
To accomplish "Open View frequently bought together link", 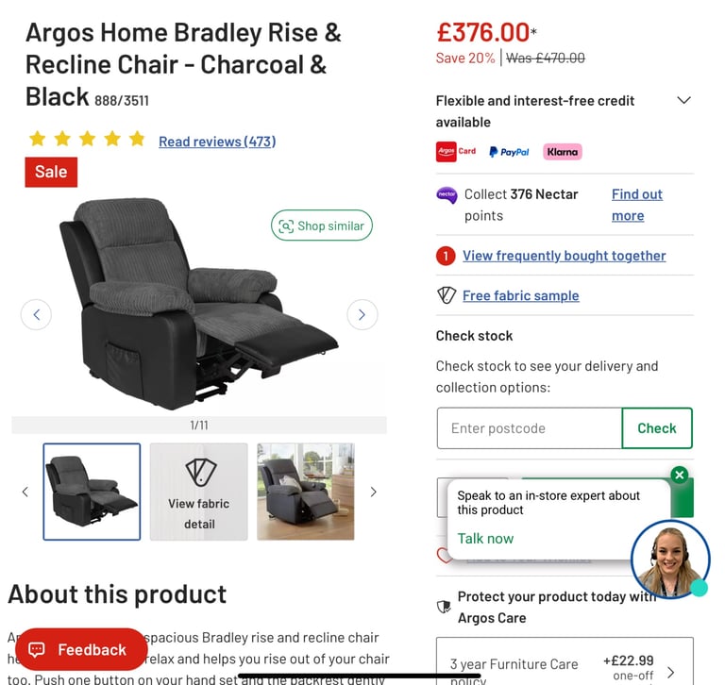I will pyautogui.click(x=565, y=256).
